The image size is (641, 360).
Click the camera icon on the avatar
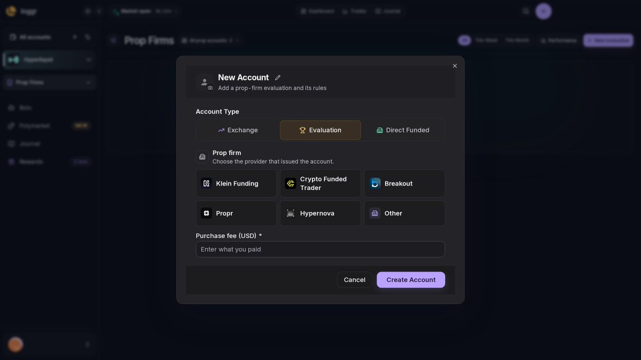210,88
